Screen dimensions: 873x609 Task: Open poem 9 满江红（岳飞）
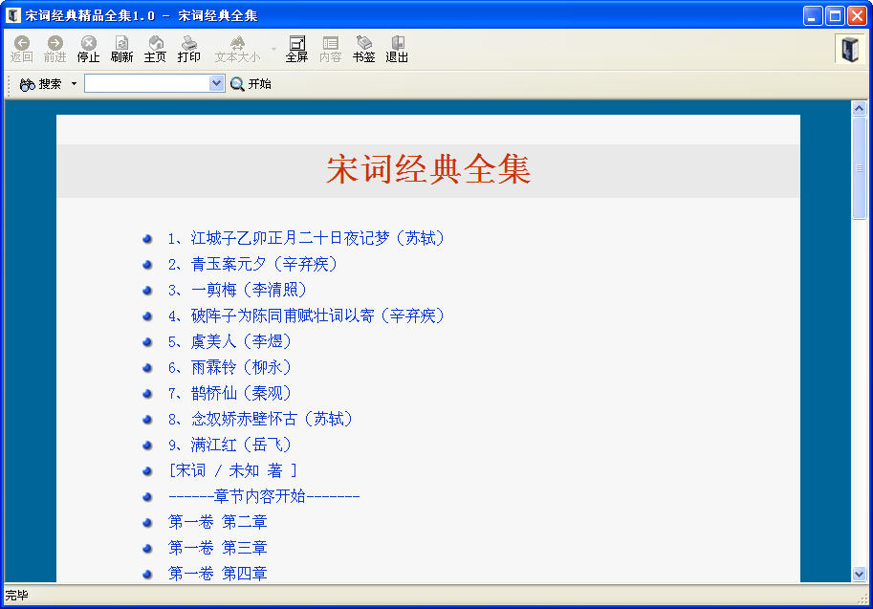229,445
